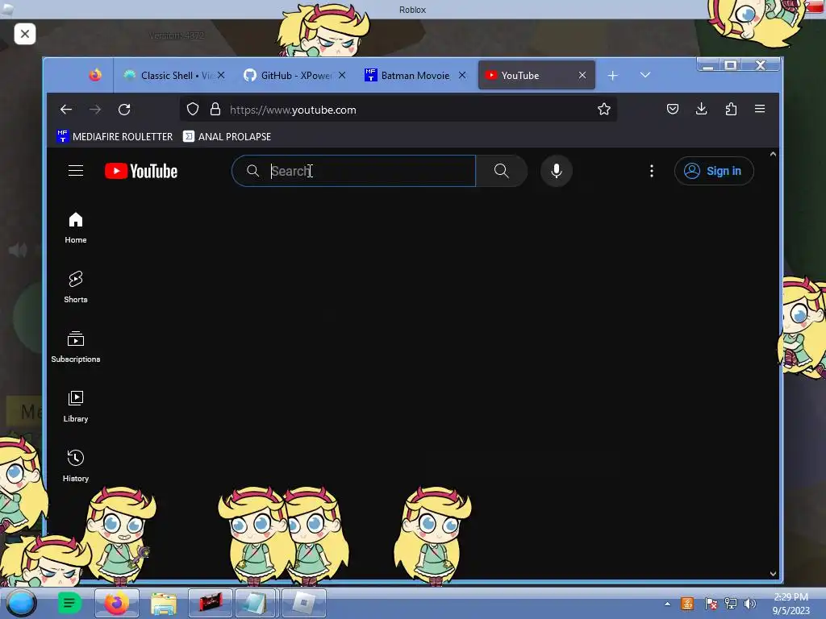
Task: Close the YouTube tab
Action: 582,75
